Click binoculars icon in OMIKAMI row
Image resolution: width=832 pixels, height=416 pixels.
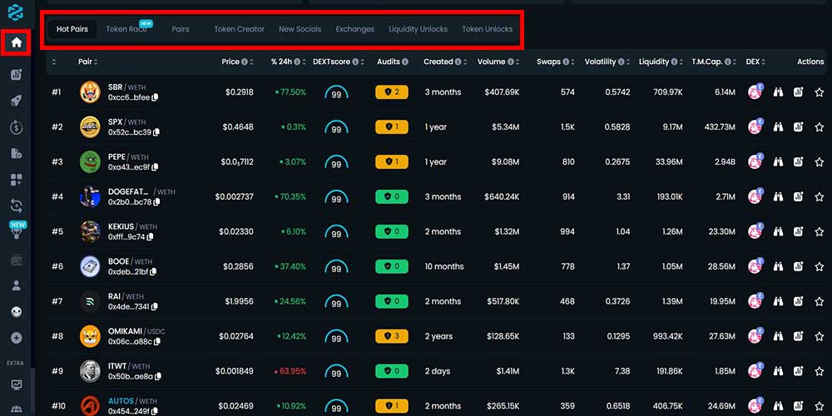(x=778, y=336)
